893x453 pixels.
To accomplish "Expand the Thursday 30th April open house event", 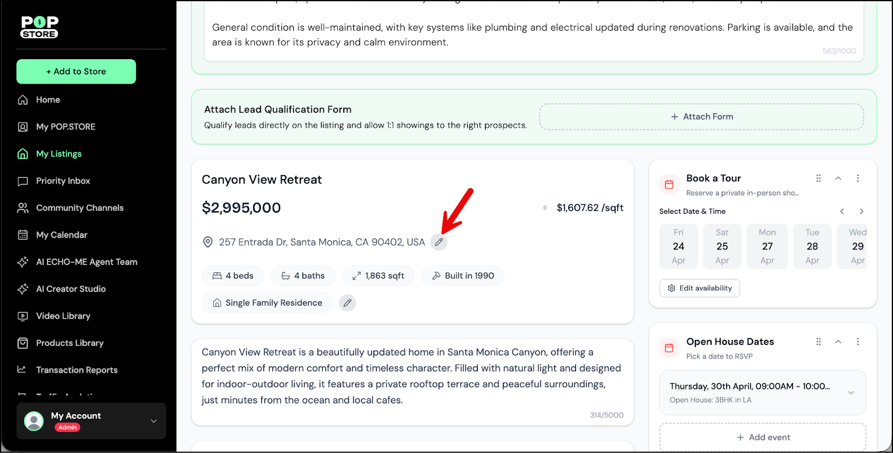I will [851, 393].
